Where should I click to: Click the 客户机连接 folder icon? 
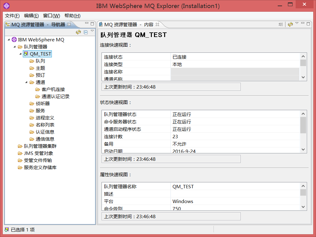point(38,89)
